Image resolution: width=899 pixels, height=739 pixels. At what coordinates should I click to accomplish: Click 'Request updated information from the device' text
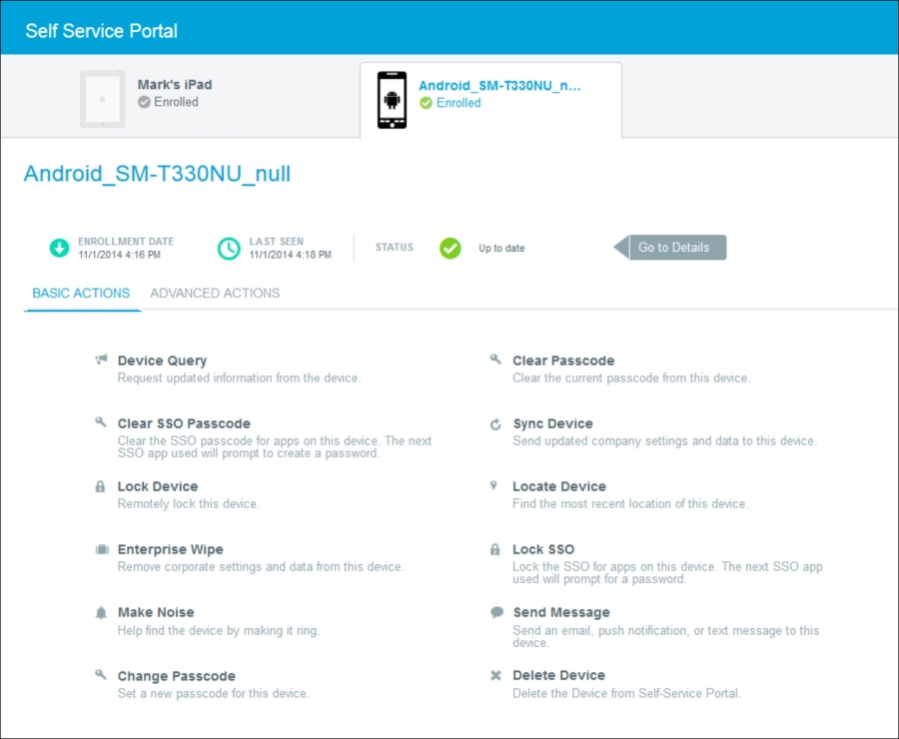point(239,378)
